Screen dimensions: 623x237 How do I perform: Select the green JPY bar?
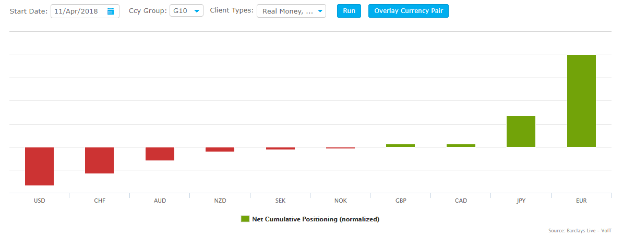[521, 132]
